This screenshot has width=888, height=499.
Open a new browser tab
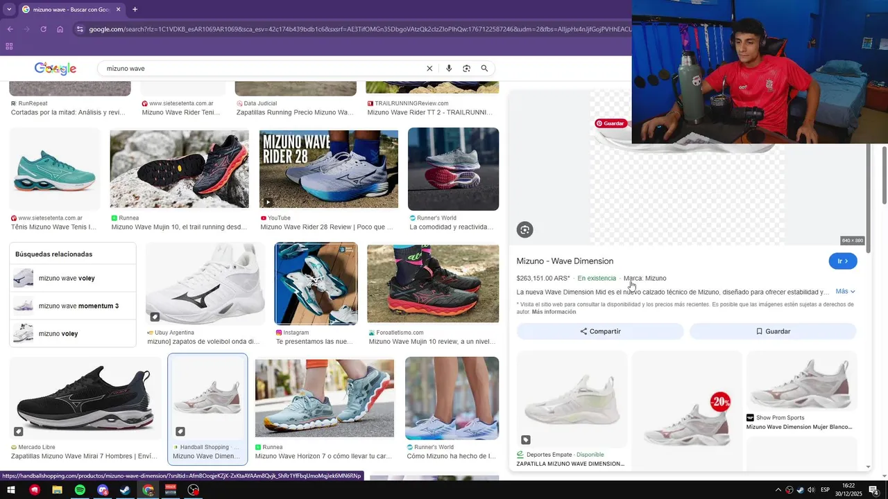[x=135, y=10]
